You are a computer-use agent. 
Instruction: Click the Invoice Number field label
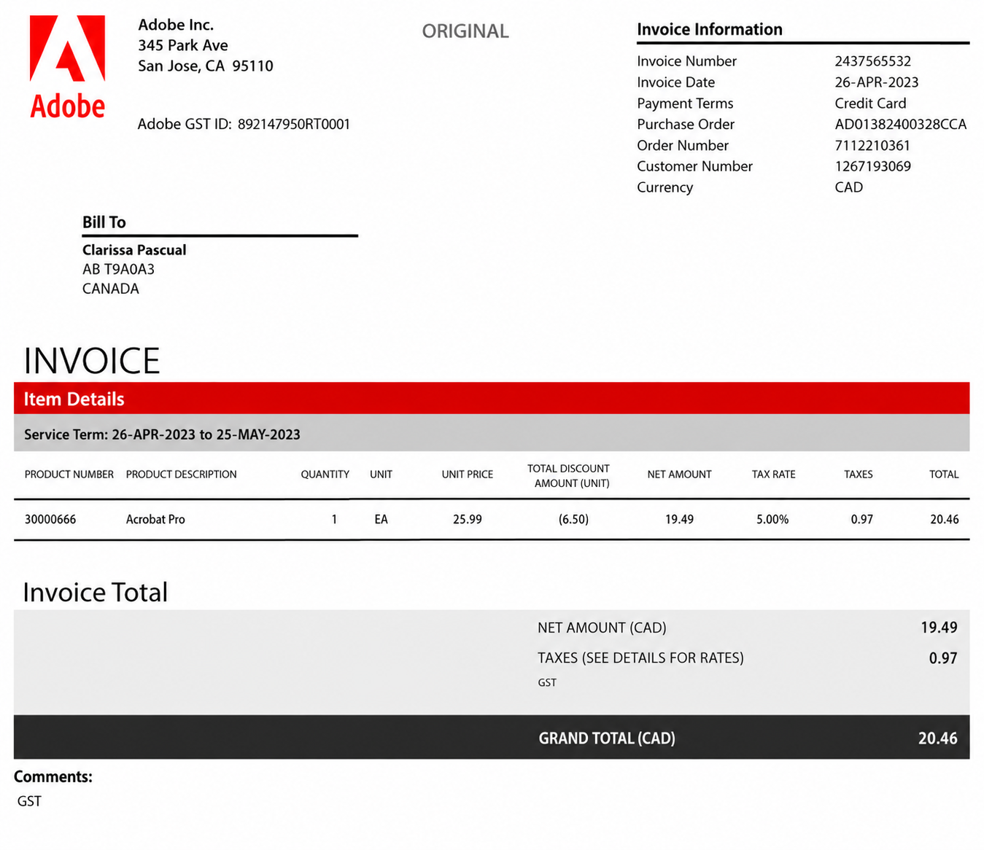(686, 61)
